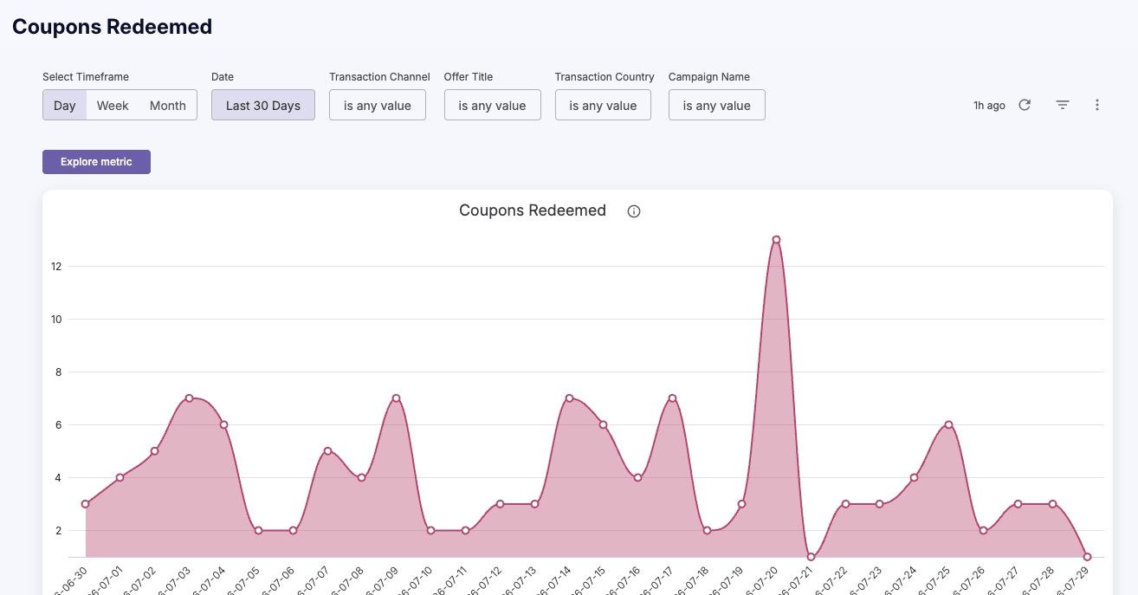
Task: Select the peak data point at 13
Action: [776, 240]
